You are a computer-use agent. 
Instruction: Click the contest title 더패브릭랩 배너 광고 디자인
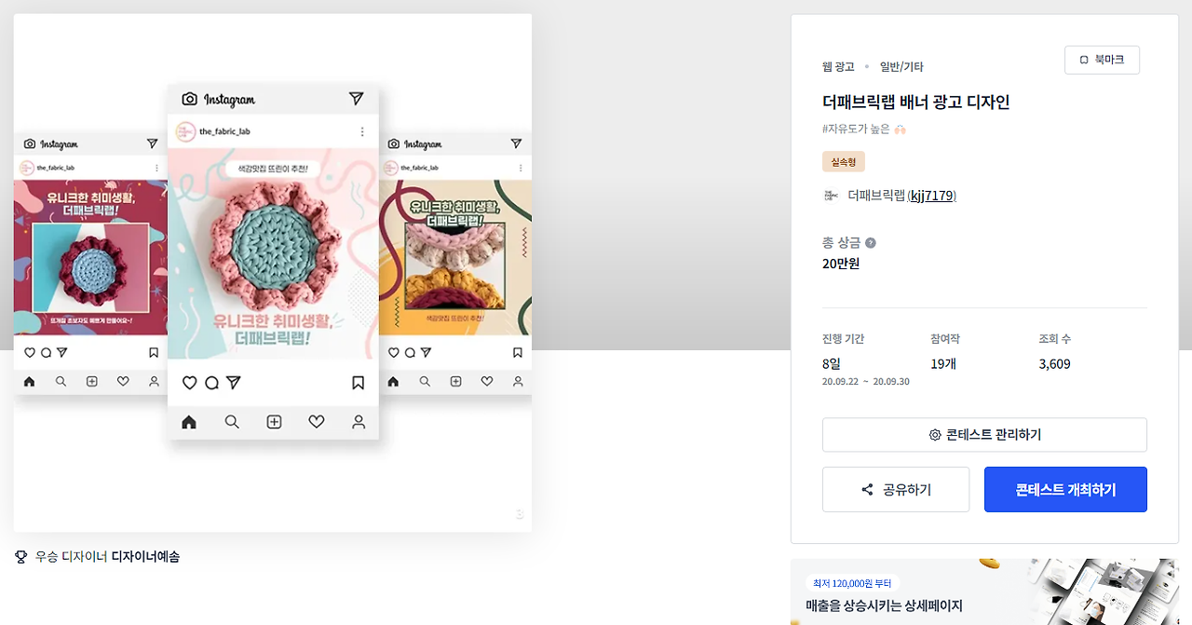coord(916,102)
